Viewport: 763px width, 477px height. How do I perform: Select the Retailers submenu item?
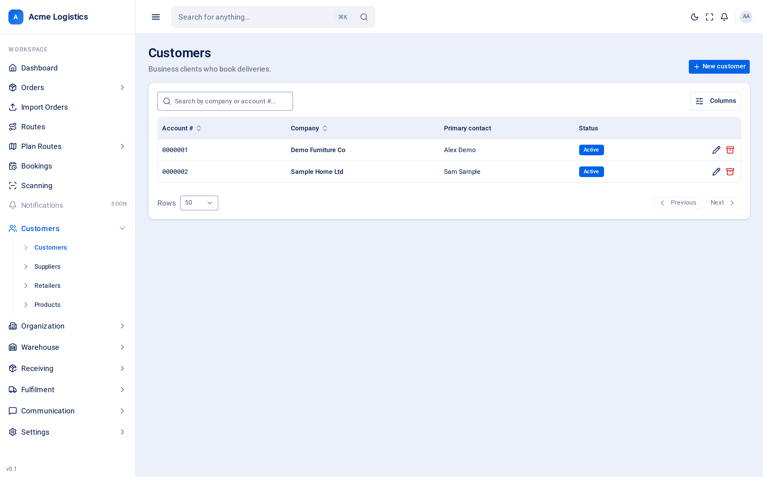(x=47, y=285)
